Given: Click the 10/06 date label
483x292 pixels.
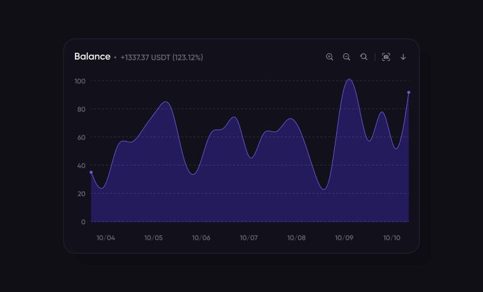Looking at the screenshot, I should click(201, 238).
